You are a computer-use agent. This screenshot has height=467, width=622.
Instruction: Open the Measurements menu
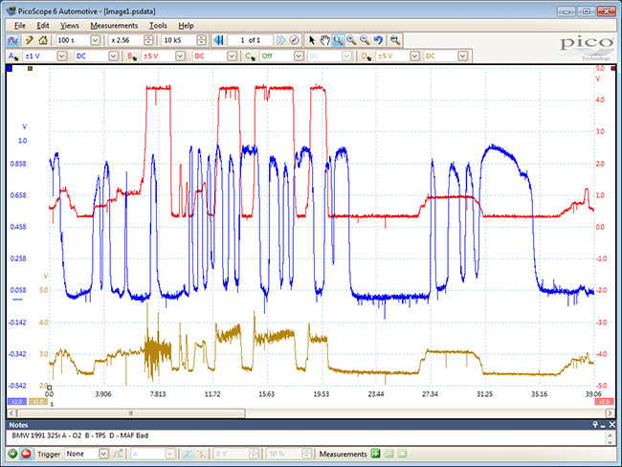point(114,26)
